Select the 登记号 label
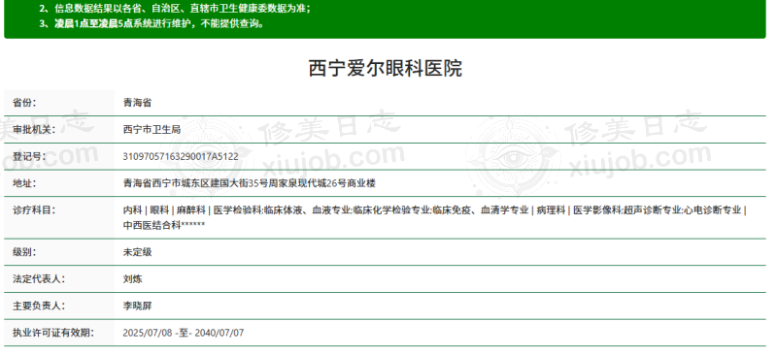777x354 pixels. pos(29,156)
